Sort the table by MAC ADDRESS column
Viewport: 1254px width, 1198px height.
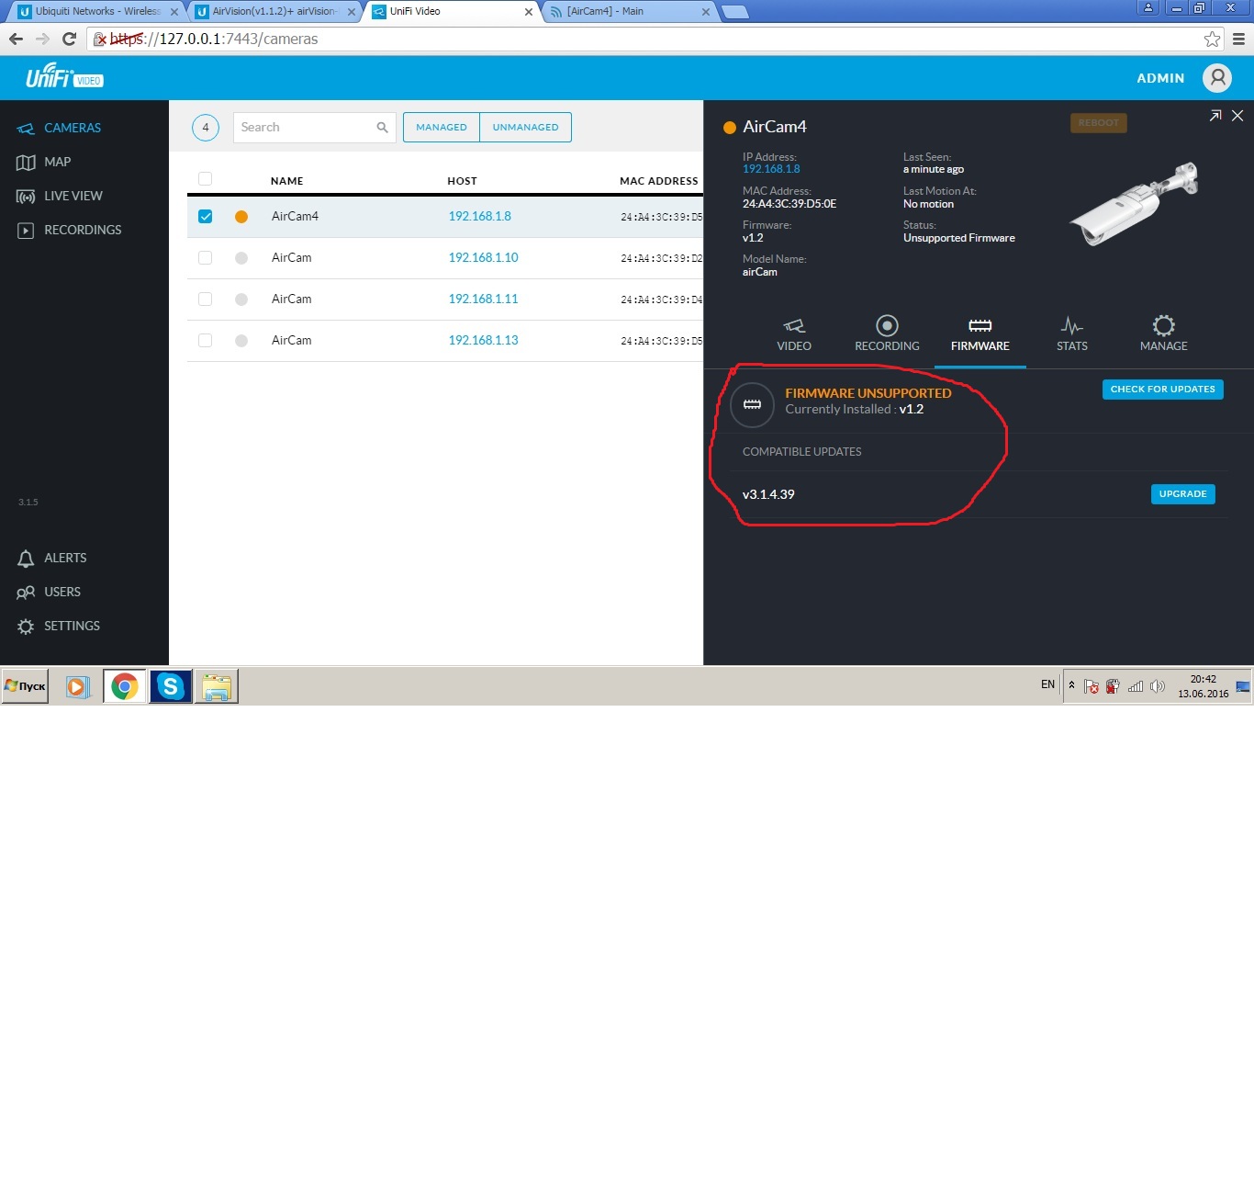(x=659, y=181)
